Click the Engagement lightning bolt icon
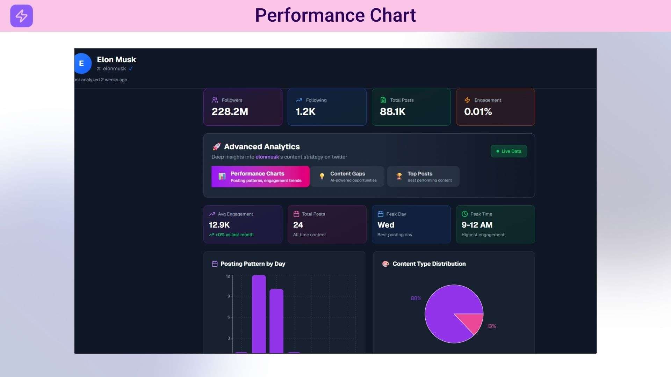Image resolution: width=671 pixels, height=377 pixels. (467, 100)
